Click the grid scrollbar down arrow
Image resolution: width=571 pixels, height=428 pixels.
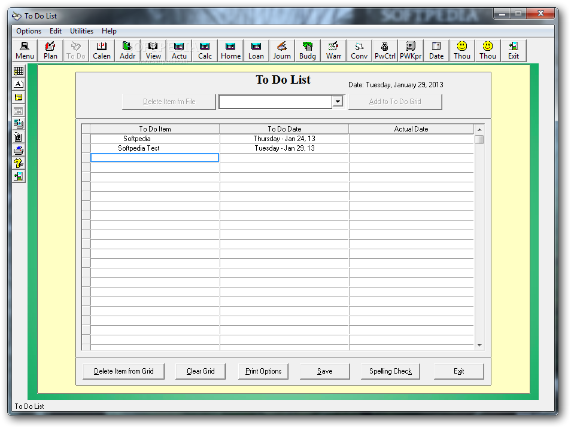(x=479, y=346)
